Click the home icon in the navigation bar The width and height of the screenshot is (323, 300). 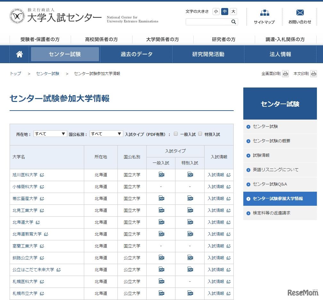(x=19, y=54)
